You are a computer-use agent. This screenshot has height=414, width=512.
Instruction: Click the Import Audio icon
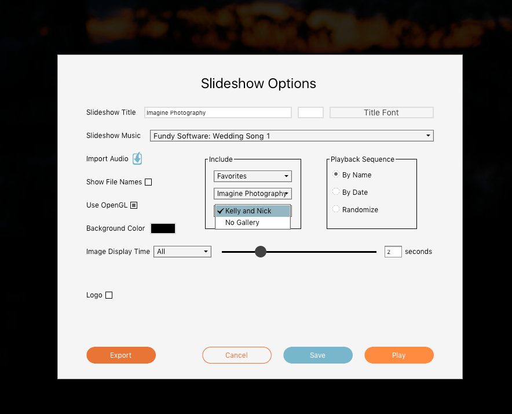click(137, 159)
